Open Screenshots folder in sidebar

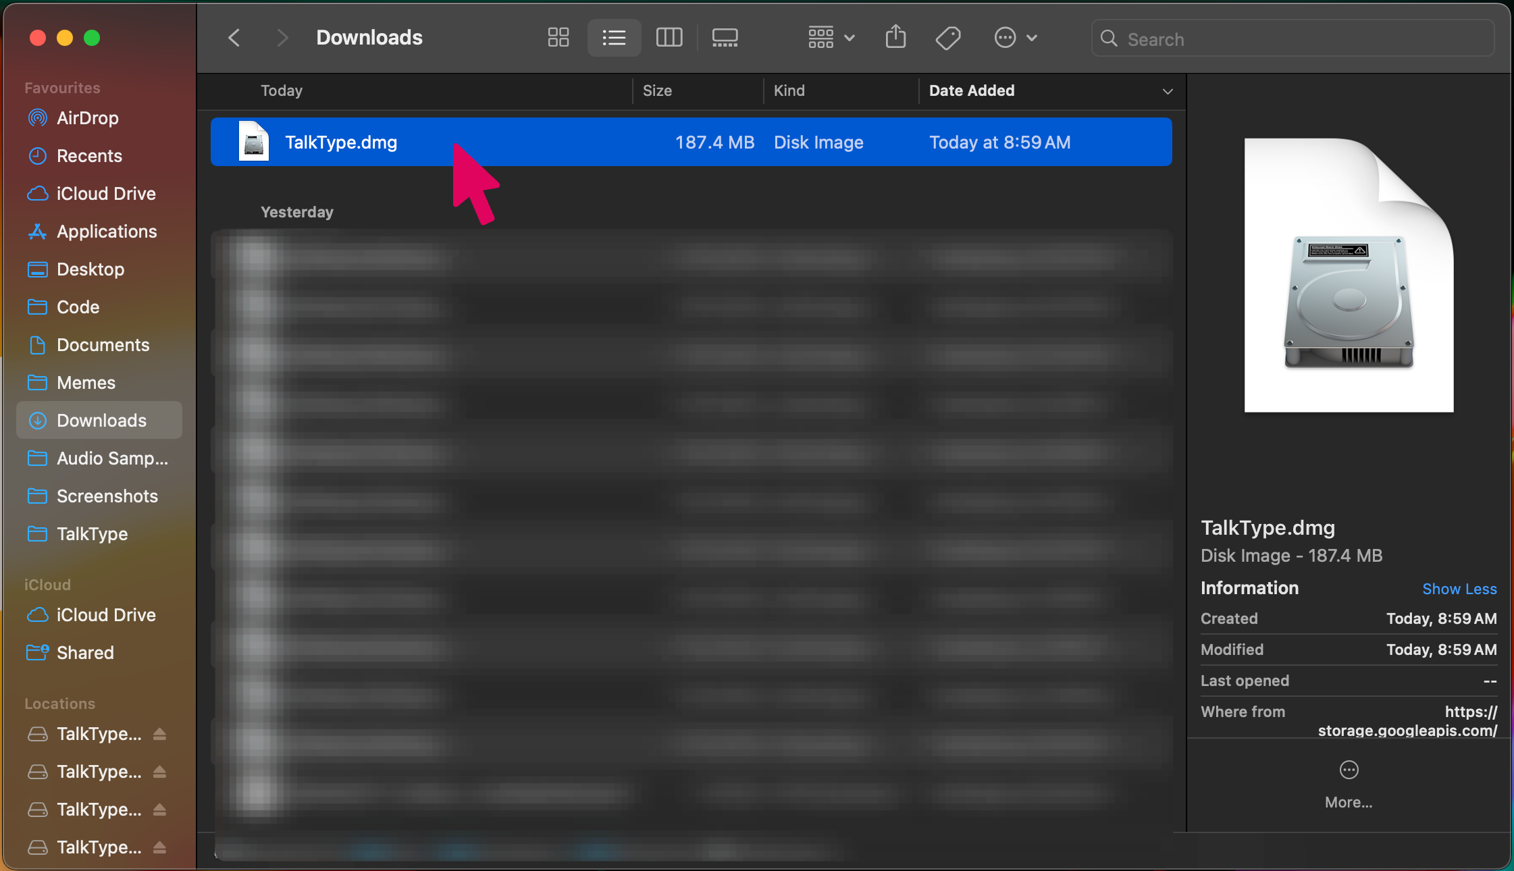coord(99,496)
